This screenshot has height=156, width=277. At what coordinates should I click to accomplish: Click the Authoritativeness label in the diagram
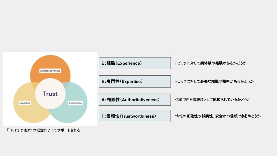pyautogui.click(x=50, y=70)
